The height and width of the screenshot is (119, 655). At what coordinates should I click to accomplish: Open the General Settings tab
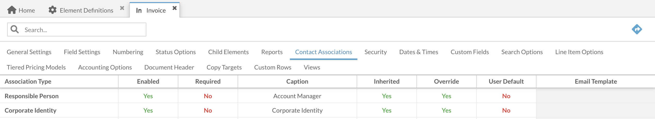[x=29, y=52]
